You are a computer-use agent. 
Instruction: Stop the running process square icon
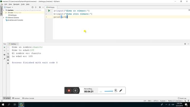pos(4,51)
